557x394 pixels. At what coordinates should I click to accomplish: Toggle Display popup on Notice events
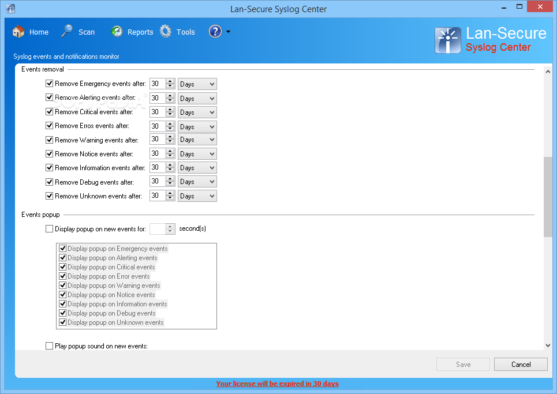(x=62, y=294)
